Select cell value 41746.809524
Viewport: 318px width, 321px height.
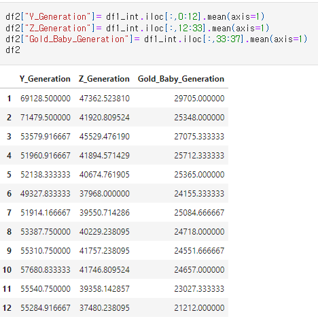pyautogui.click(x=105, y=270)
